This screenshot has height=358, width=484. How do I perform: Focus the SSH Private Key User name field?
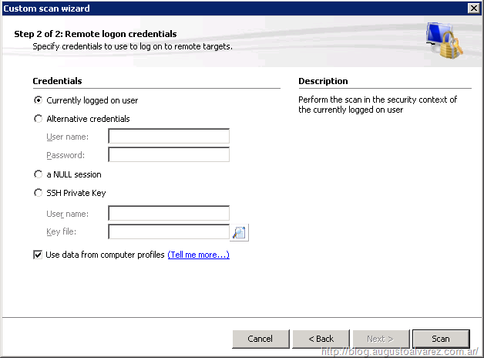(x=169, y=214)
